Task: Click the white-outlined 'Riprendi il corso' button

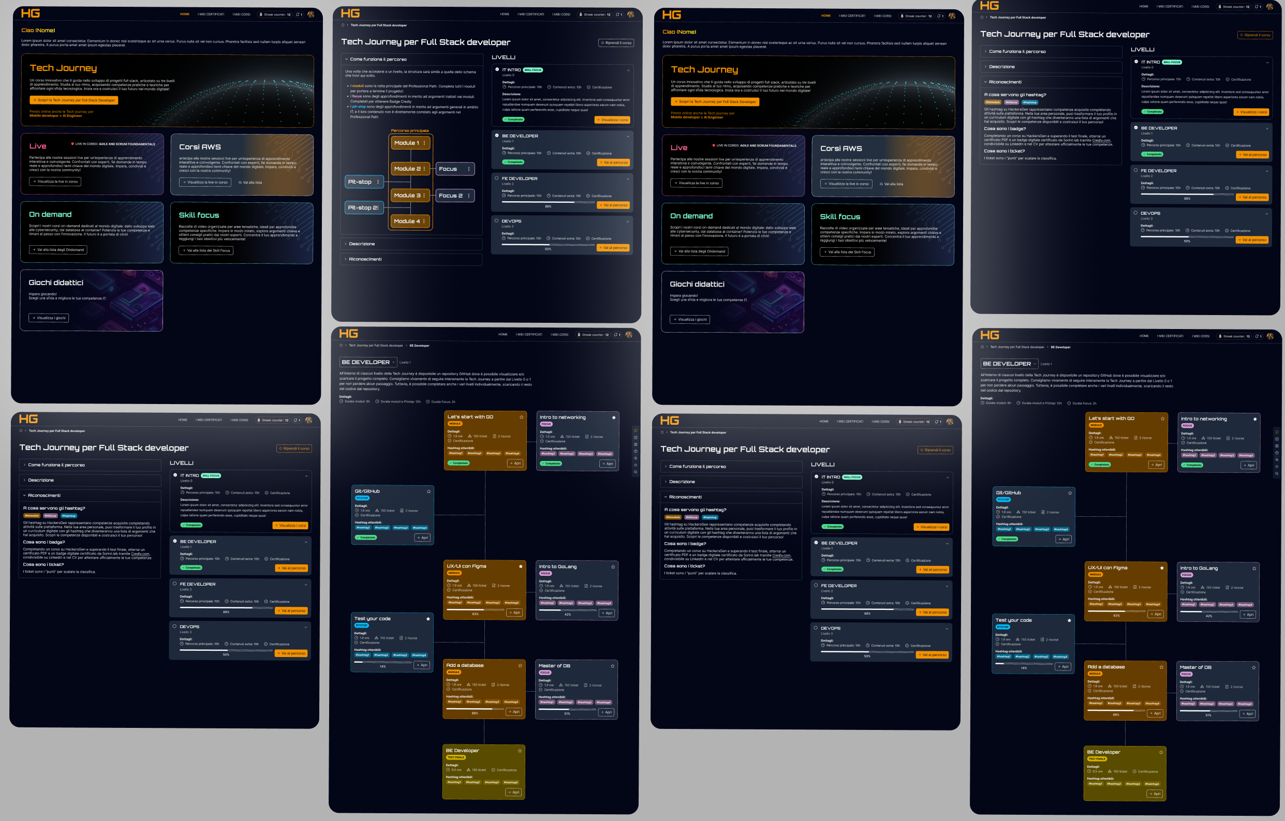Action: (x=616, y=42)
